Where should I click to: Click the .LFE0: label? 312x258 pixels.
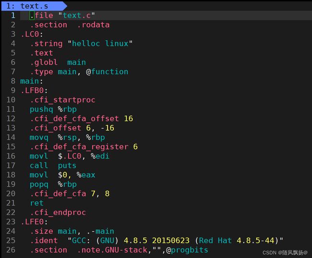click(x=34, y=222)
